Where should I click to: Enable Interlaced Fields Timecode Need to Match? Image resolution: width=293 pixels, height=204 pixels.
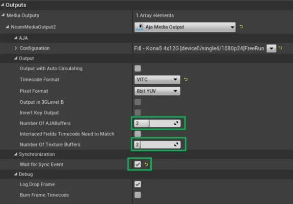point(138,134)
